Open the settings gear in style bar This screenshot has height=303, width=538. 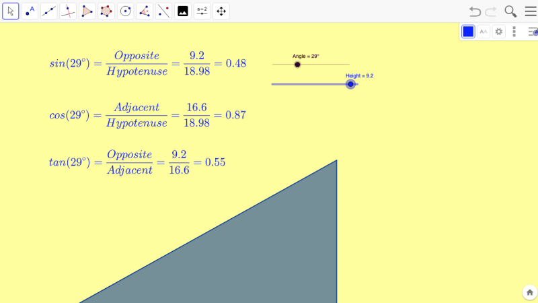coord(499,32)
